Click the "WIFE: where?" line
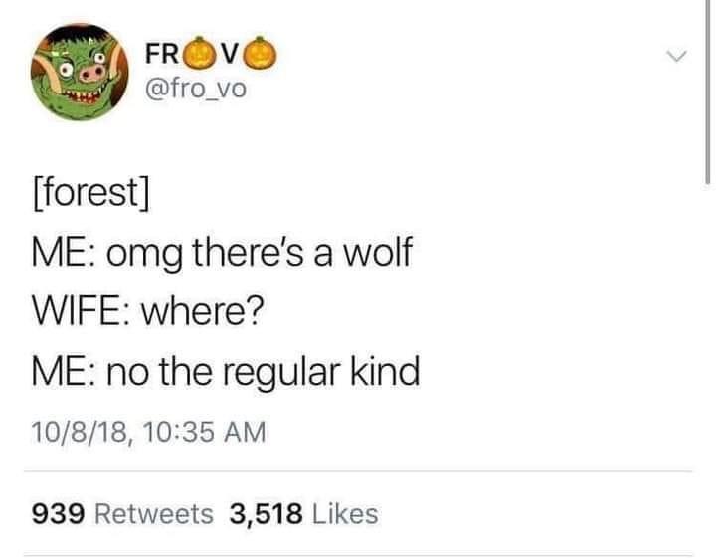Image resolution: width=716 pixels, height=558 pixels. pos(148,314)
